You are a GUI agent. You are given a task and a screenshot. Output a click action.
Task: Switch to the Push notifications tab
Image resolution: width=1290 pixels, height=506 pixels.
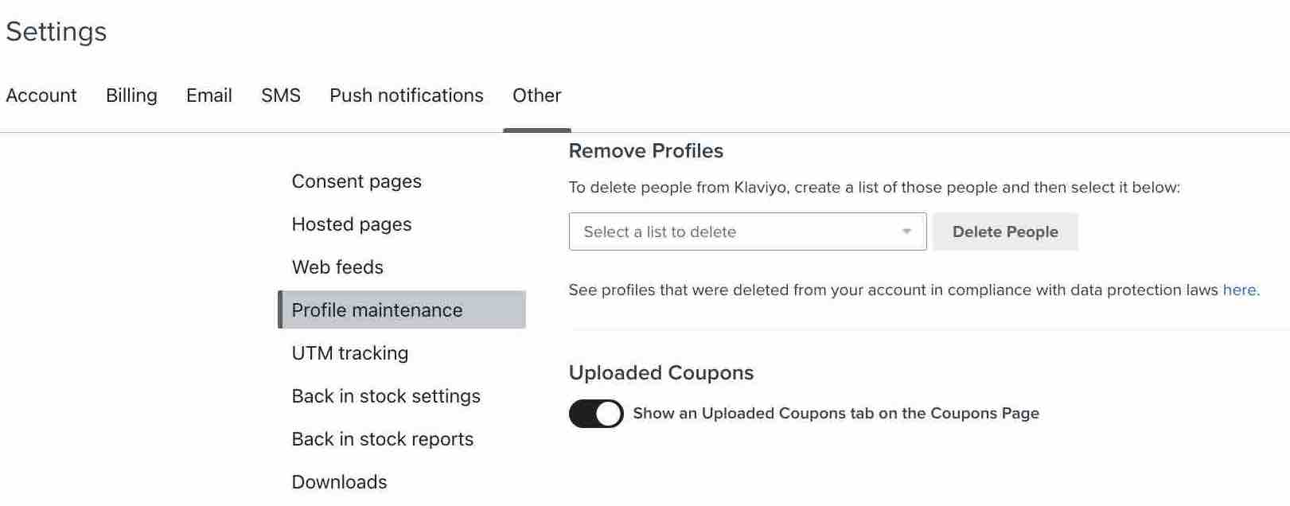[x=406, y=95]
